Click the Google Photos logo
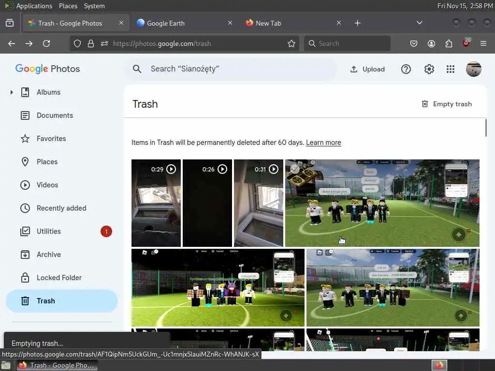 pos(48,69)
